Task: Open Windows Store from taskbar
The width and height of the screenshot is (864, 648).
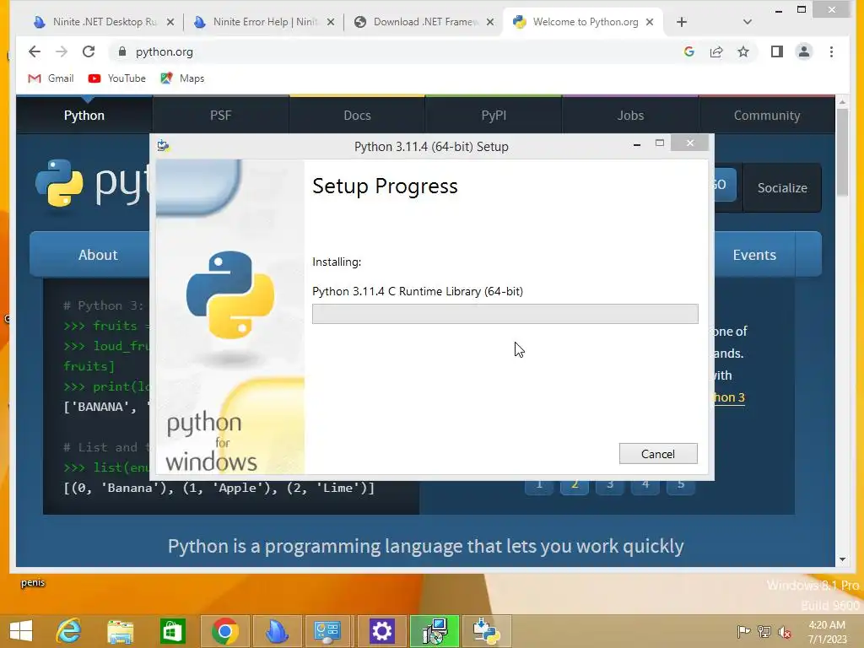Action: click(x=172, y=631)
